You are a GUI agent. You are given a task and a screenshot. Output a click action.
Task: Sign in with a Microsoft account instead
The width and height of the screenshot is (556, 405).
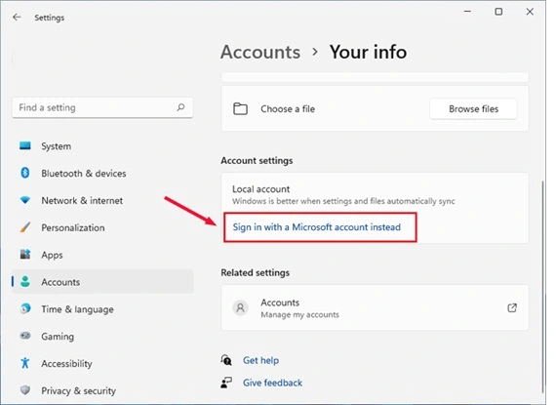317,227
